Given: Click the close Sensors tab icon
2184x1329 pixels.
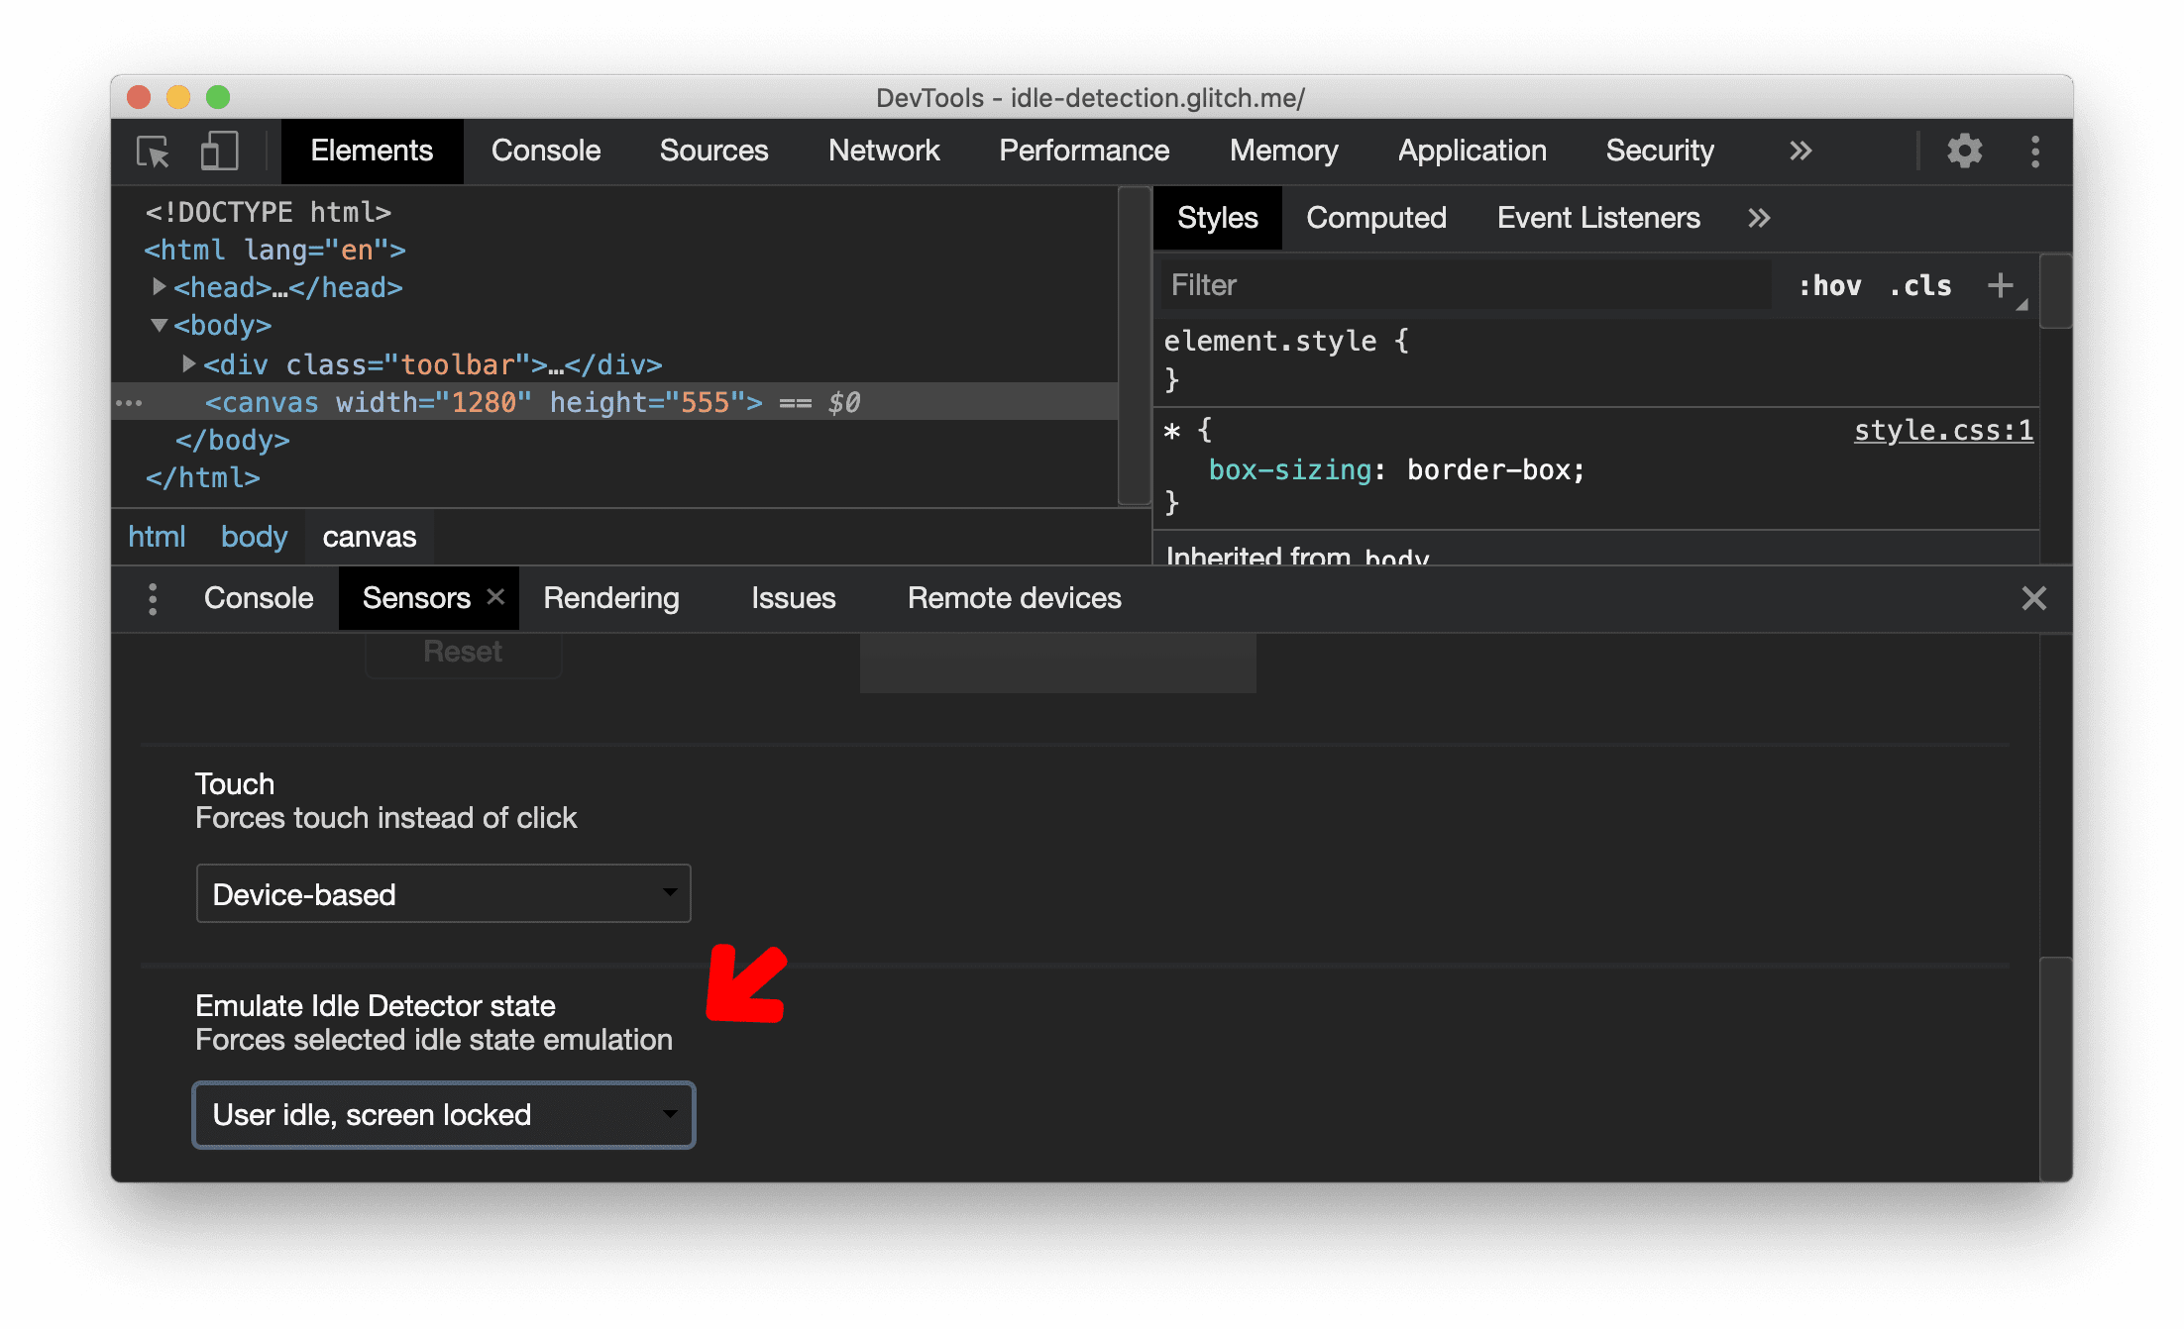Looking at the screenshot, I should 494,597.
